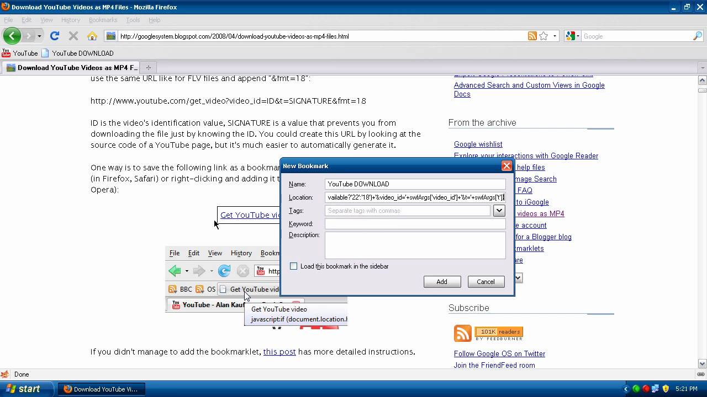Click the Stop loading X icon
707x397 pixels.
[73, 36]
